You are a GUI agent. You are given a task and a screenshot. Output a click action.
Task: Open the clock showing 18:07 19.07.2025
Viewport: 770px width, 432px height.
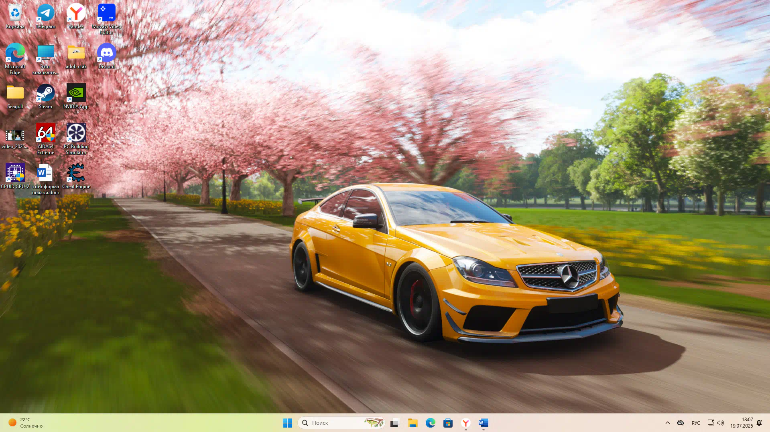pos(742,423)
